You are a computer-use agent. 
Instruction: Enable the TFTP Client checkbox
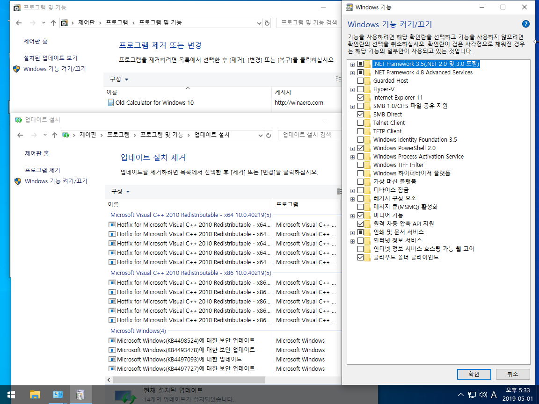coord(360,131)
